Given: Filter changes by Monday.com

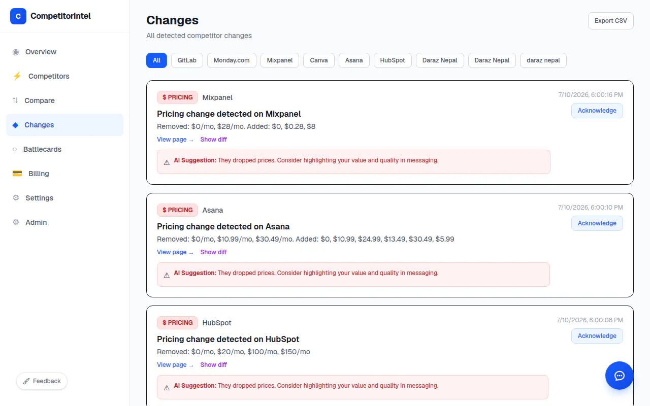Looking at the screenshot, I should [232, 60].
